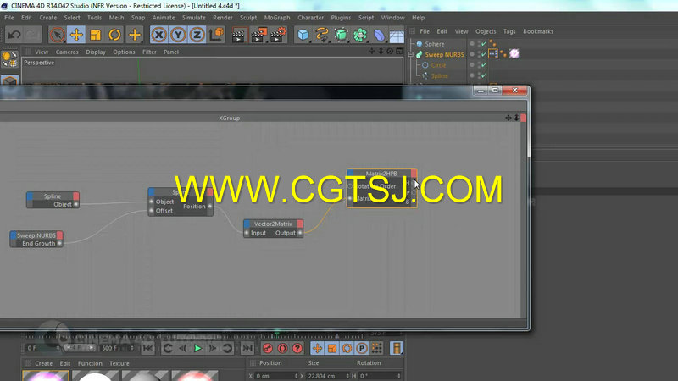The width and height of the screenshot is (678, 381).
Task: Select the Sphere object in Object Manager
Action: 434,44
